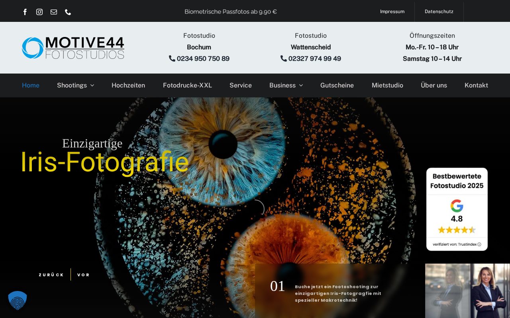Open the Instagram icon link

point(39,12)
